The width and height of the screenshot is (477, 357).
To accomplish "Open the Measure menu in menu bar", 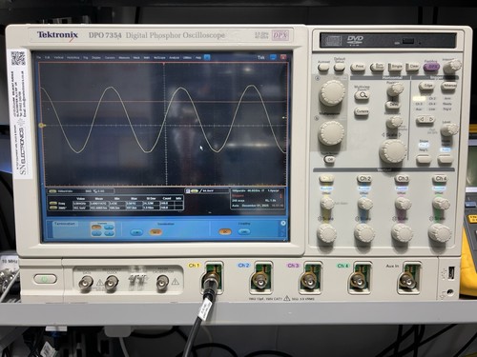I will point(124,58).
